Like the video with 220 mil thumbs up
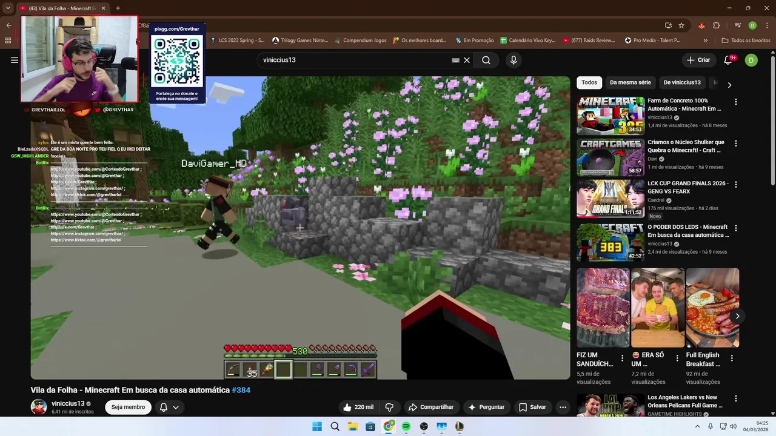The image size is (776, 436). 358,407
